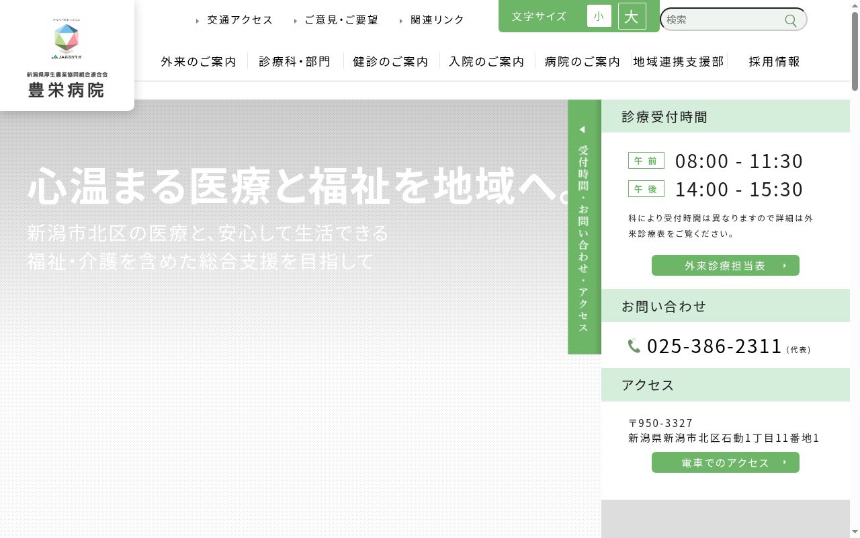Screen dimensions: 860x538
Task: Click the 午前 label badge
Action: pos(646,161)
